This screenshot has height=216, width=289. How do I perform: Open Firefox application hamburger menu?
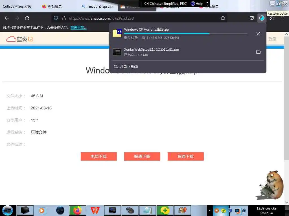282,18
